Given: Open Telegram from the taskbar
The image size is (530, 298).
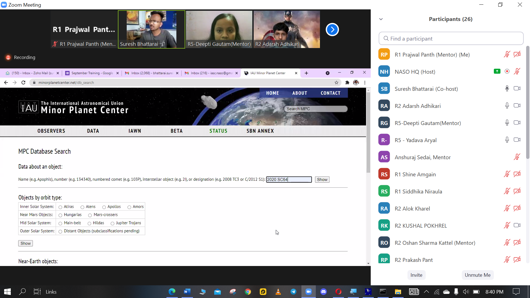Looking at the screenshot, I should [x=293, y=292].
